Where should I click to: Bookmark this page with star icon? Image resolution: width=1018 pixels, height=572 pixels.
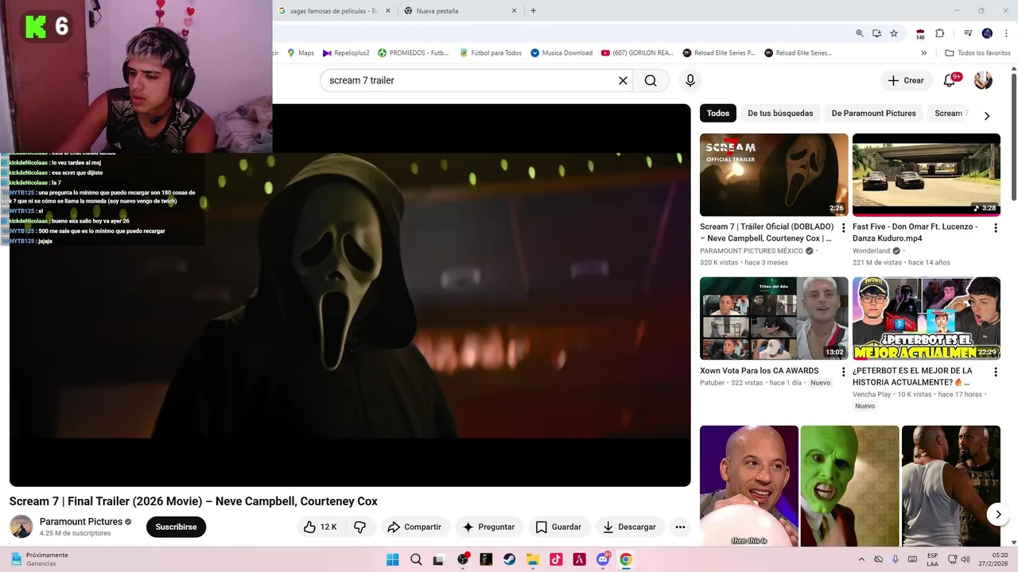tap(894, 33)
